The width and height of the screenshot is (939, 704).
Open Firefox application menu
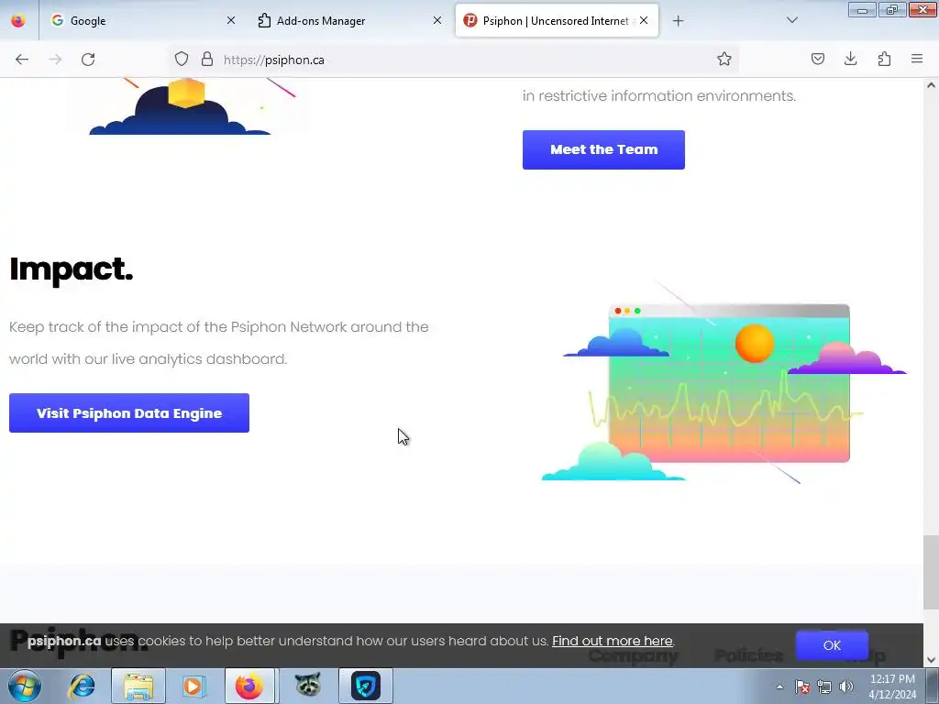[x=917, y=60]
